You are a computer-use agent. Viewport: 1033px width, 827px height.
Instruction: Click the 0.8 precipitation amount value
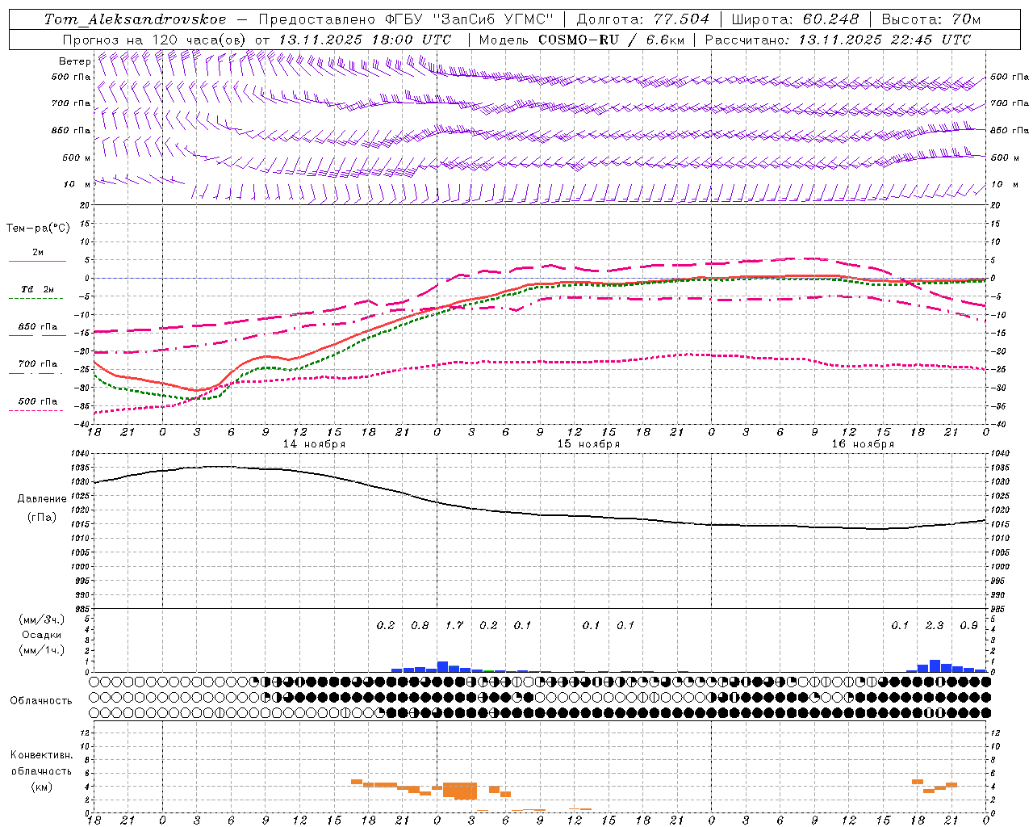[420, 626]
